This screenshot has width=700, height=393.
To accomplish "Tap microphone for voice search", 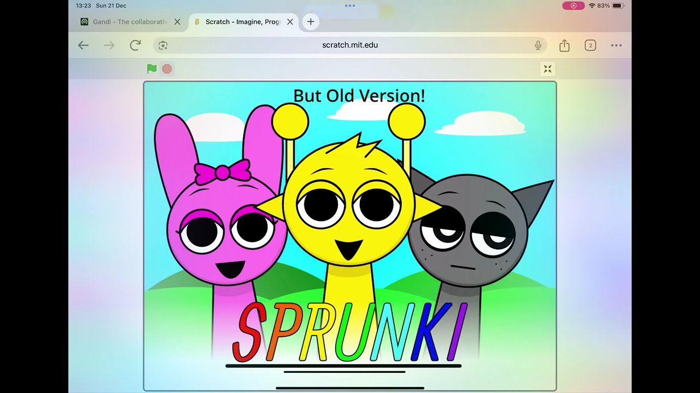I will (538, 45).
